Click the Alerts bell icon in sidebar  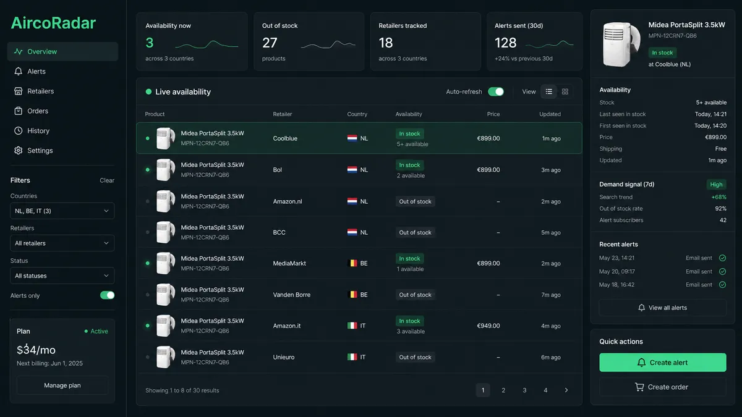tap(19, 71)
